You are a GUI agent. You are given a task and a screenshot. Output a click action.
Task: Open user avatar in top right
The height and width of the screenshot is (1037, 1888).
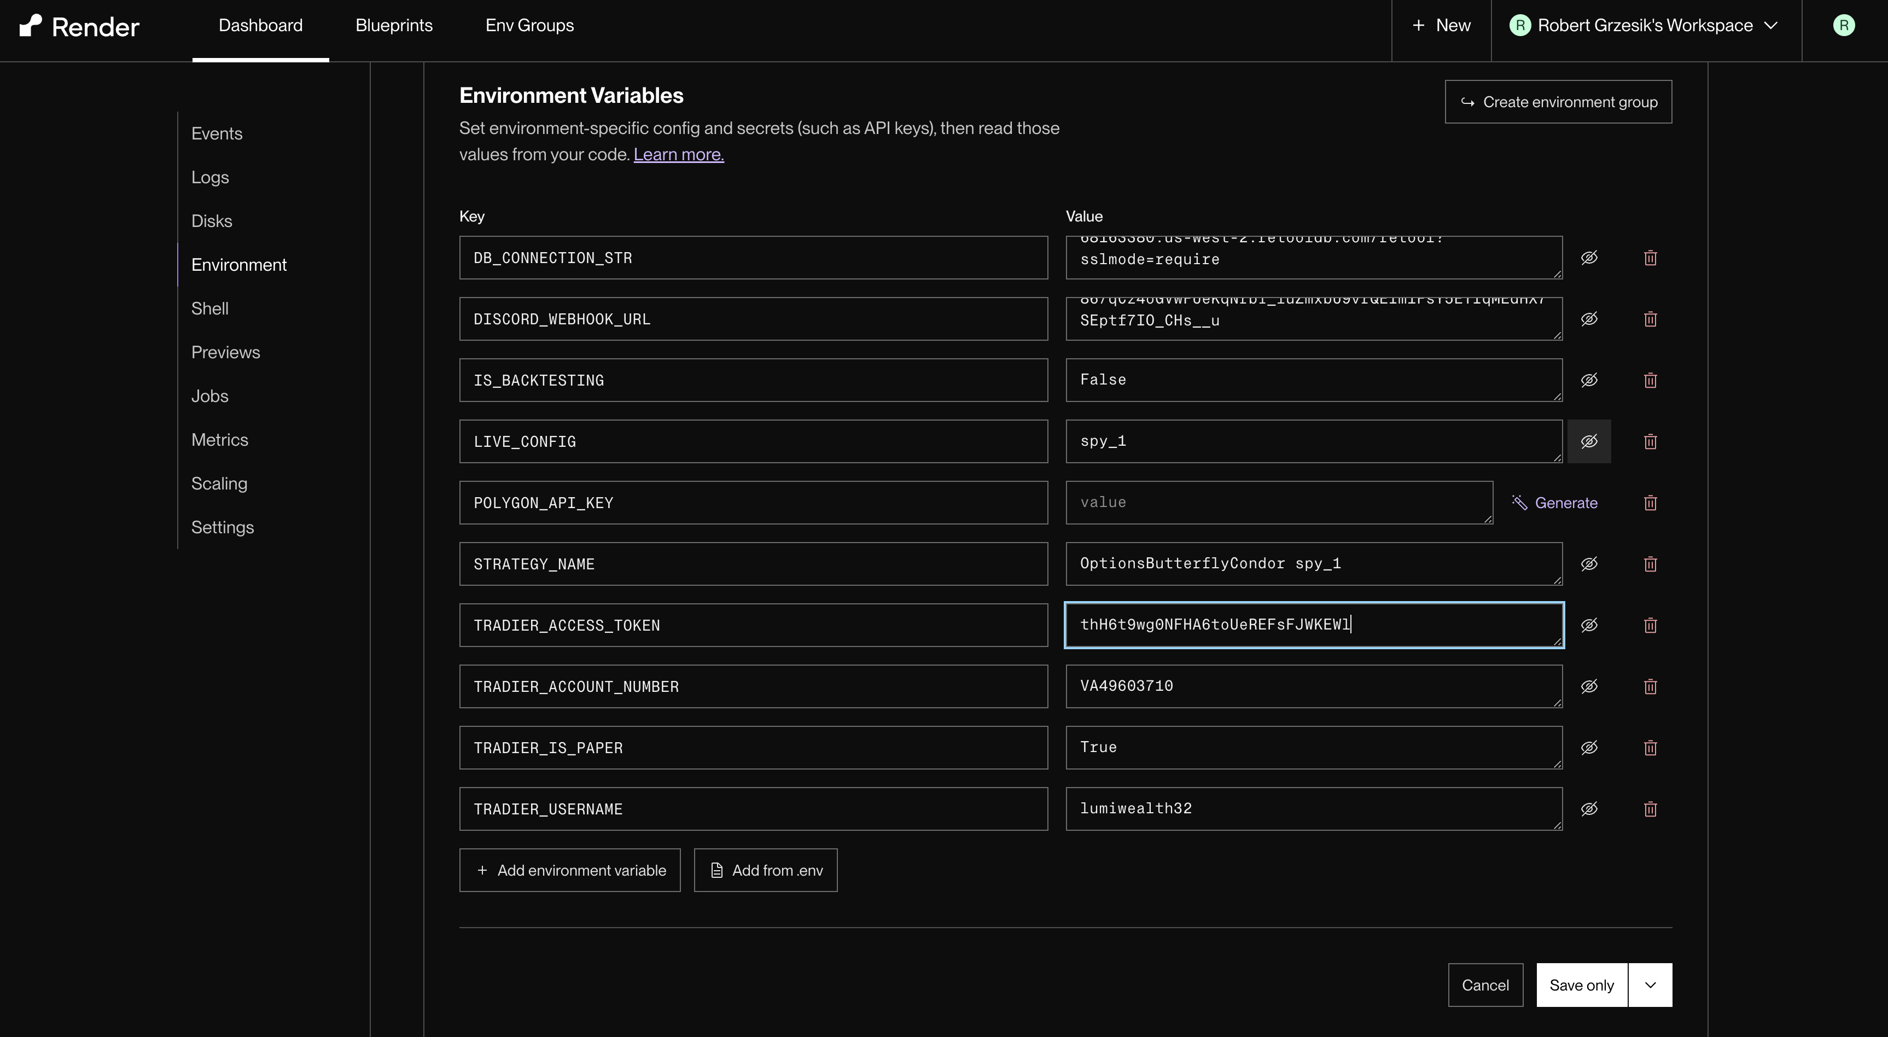click(x=1843, y=26)
